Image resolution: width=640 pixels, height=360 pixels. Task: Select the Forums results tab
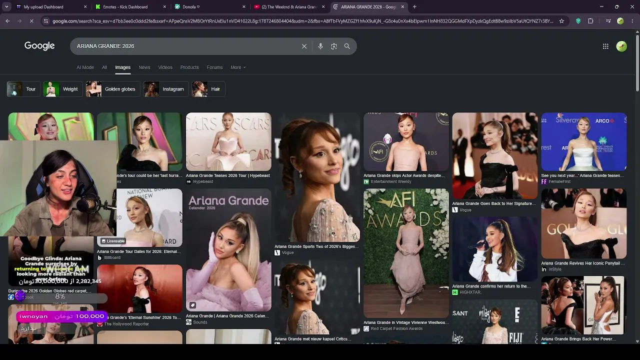click(214, 67)
